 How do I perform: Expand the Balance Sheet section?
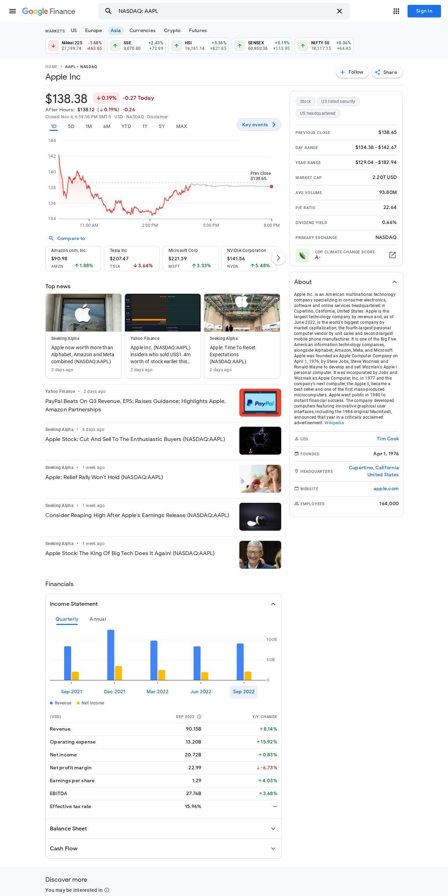(163, 829)
